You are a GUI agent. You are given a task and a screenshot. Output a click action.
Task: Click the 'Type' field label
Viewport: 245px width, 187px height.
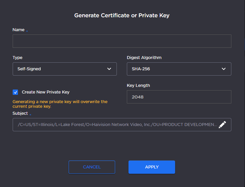18,58
